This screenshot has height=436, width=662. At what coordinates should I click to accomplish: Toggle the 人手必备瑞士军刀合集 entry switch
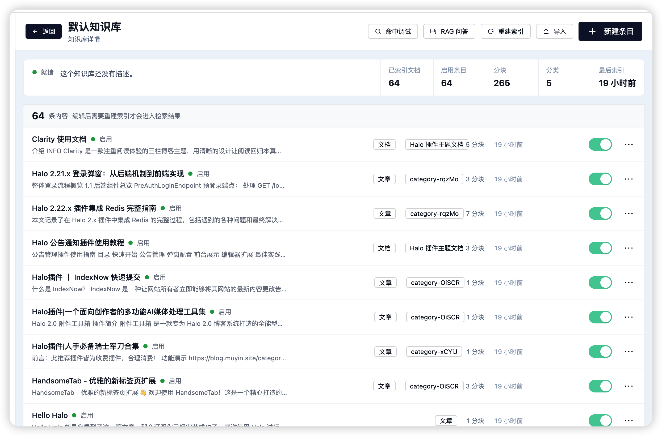pyautogui.click(x=600, y=352)
